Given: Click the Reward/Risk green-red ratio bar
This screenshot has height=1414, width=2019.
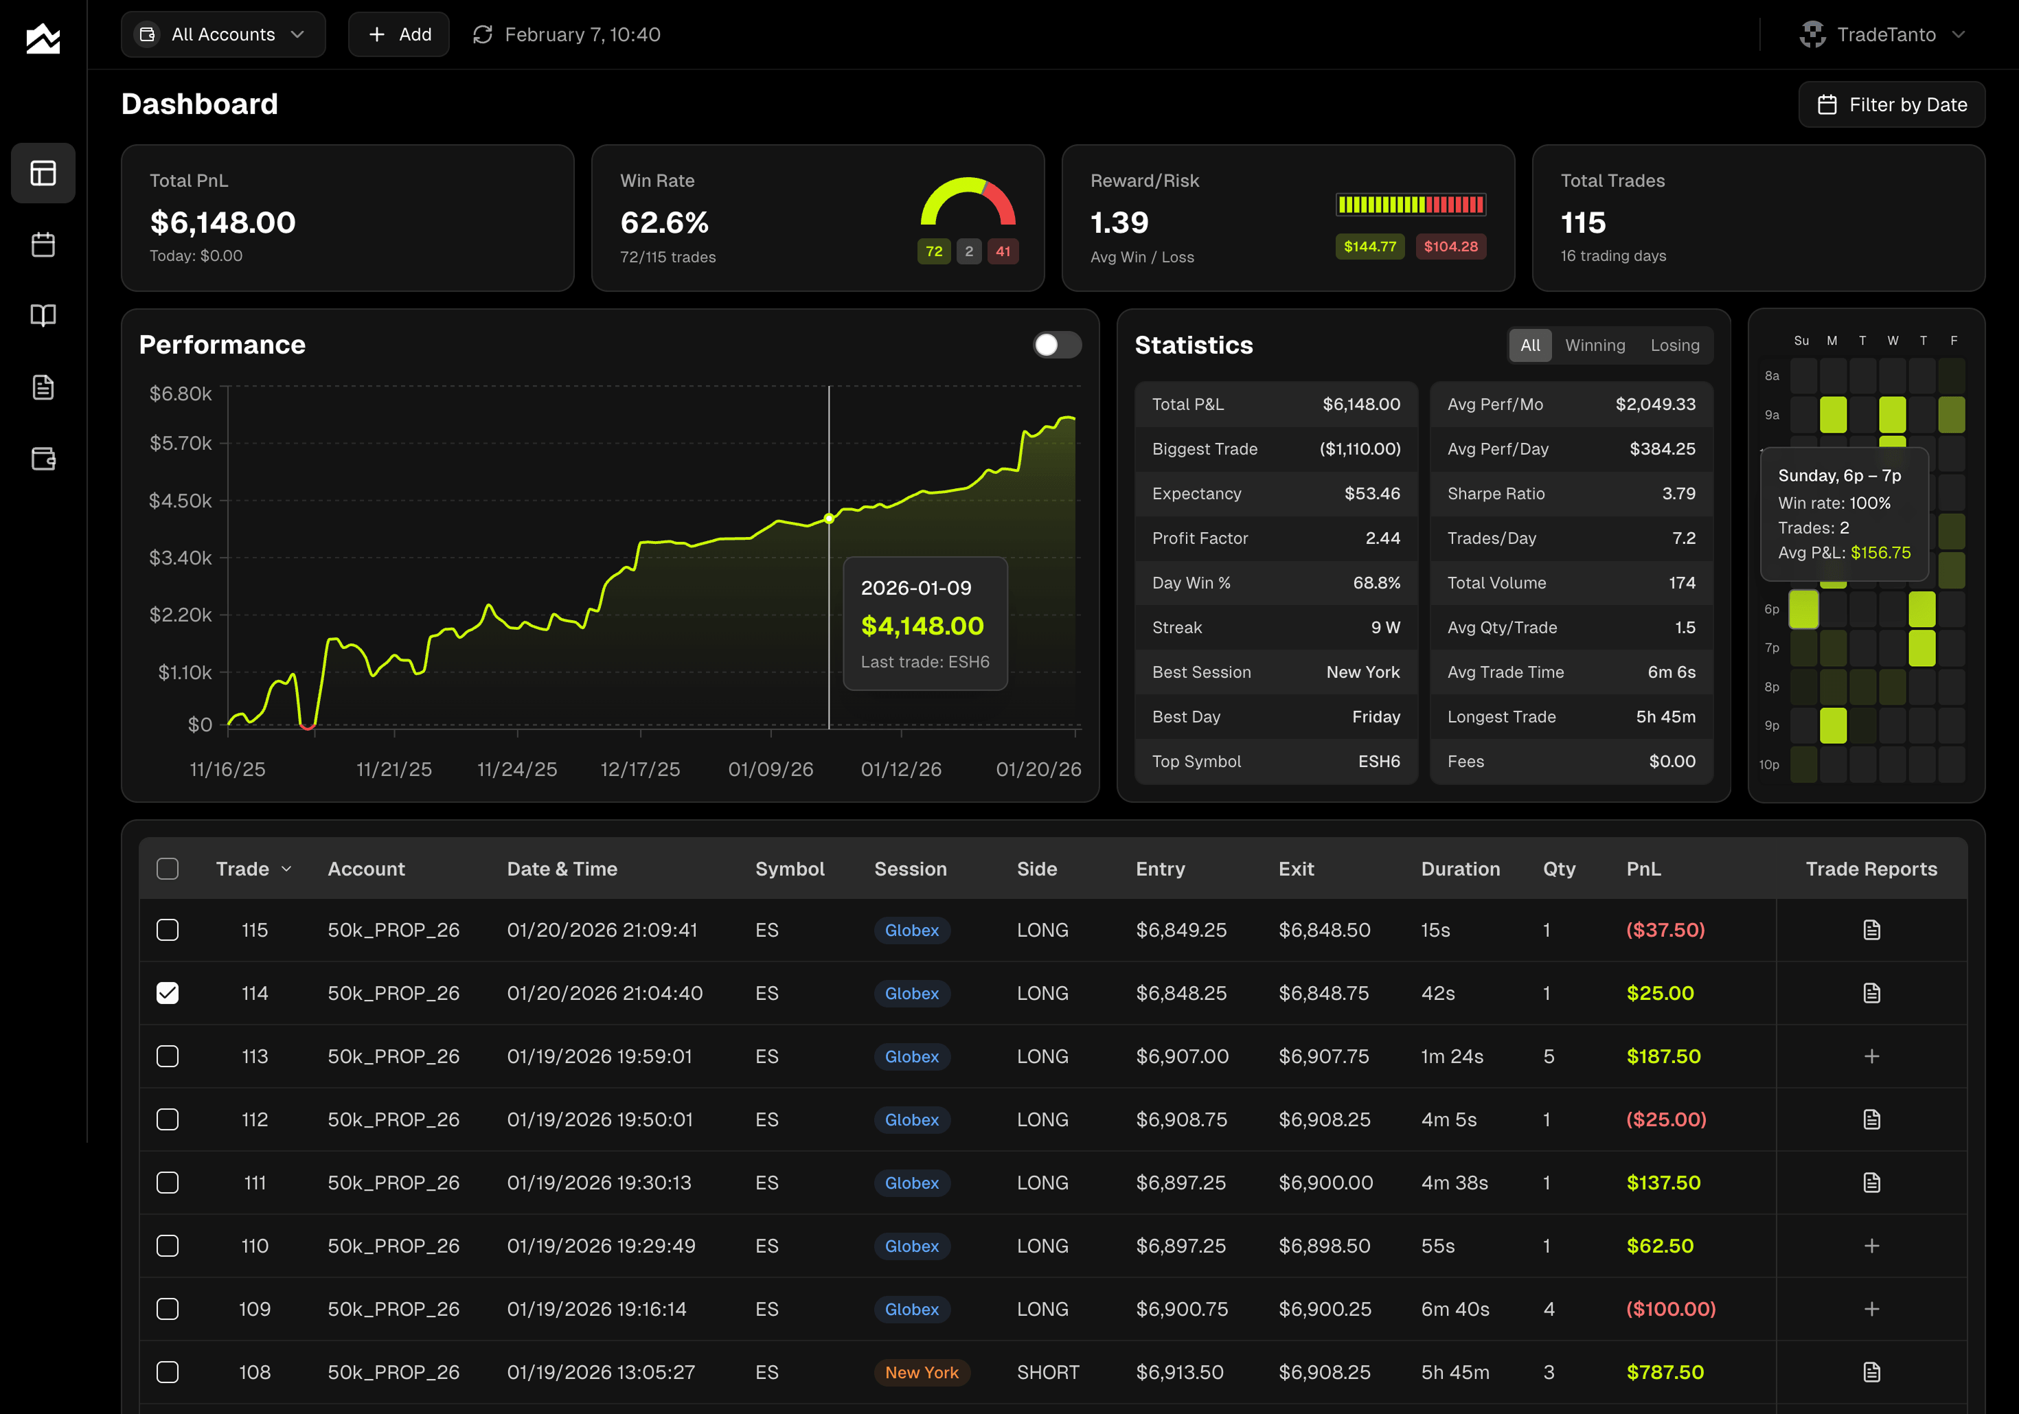Looking at the screenshot, I should pos(1411,205).
